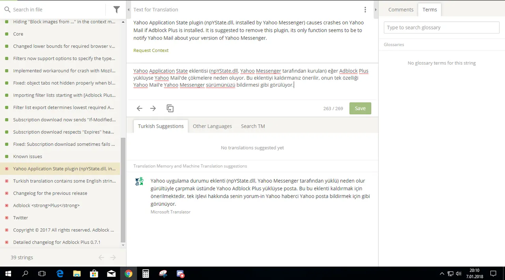This screenshot has height=280, width=505.
Task: Open Calculator from the taskbar
Action: [146, 273]
